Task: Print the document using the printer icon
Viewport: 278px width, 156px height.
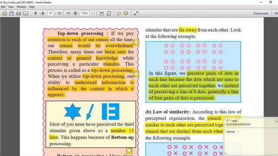Action: [x=18, y=13]
